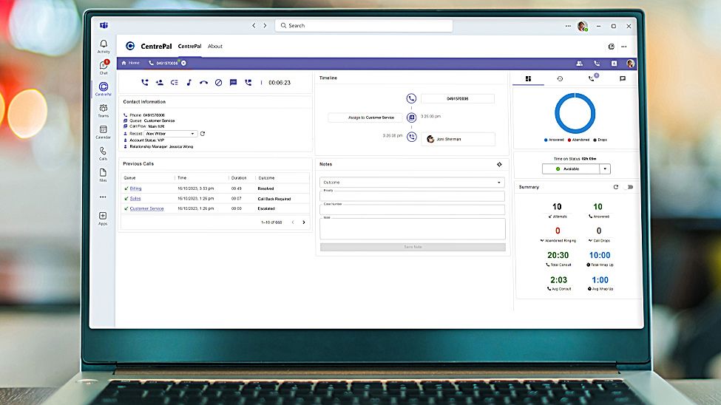
Task: Click the Teams Search box
Action: tap(364, 26)
